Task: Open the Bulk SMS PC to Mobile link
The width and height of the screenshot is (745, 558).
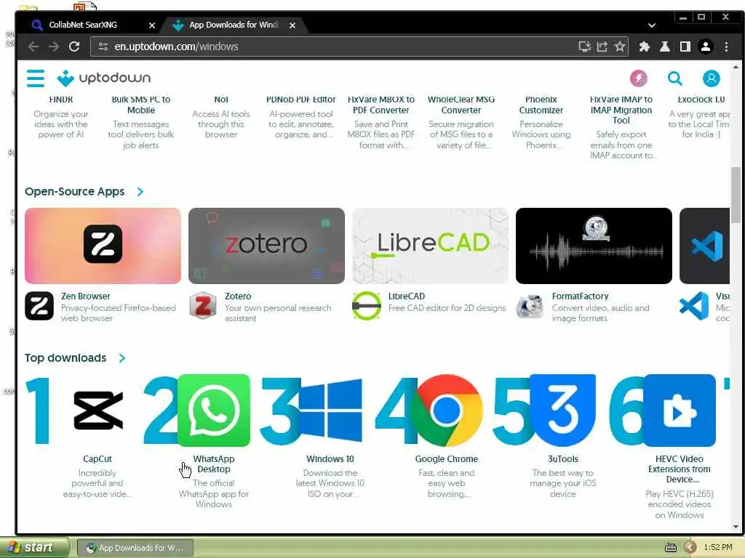Action: click(x=141, y=105)
